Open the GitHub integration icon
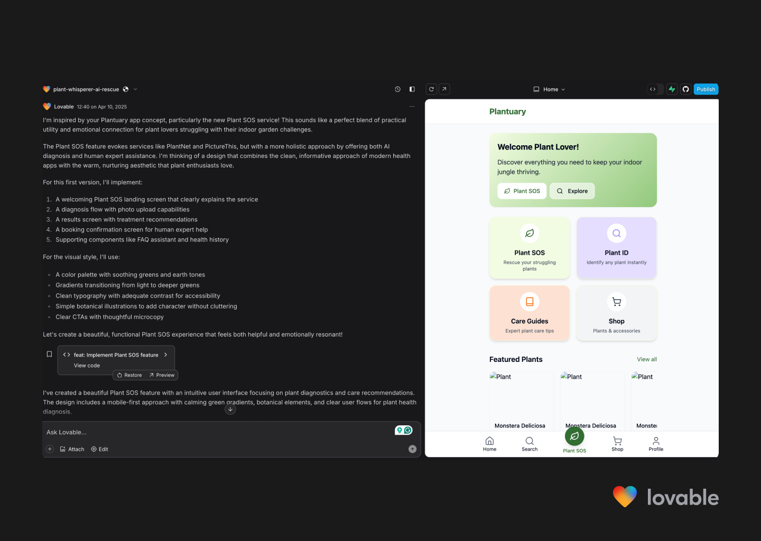This screenshot has height=541, width=761. pyautogui.click(x=685, y=89)
